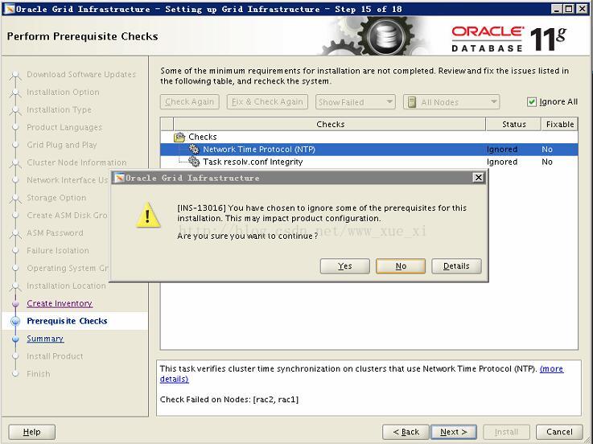Click the yellow warning triangle icon
Screen dimensions: 593x444
pyautogui.click(x=148, y=216)
